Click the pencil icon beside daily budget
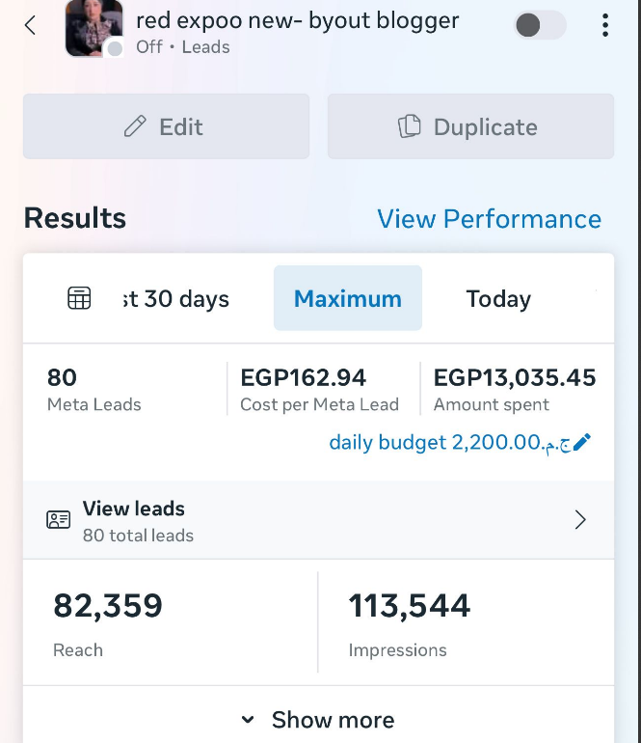This screenshot has height=743, width=641. pyautogui.click(x=582, y=443)
